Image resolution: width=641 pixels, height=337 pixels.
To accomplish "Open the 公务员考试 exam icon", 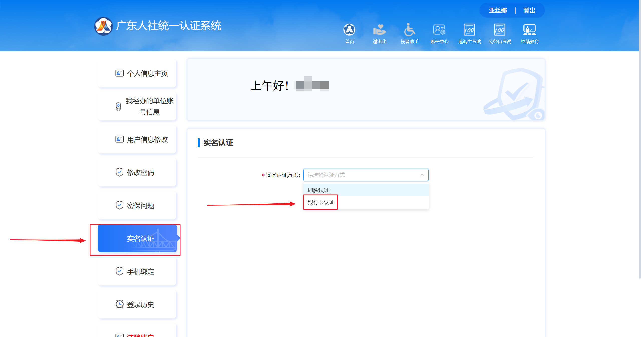I will coord(500,30).
